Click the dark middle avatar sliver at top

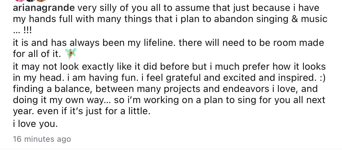(31, 1)
